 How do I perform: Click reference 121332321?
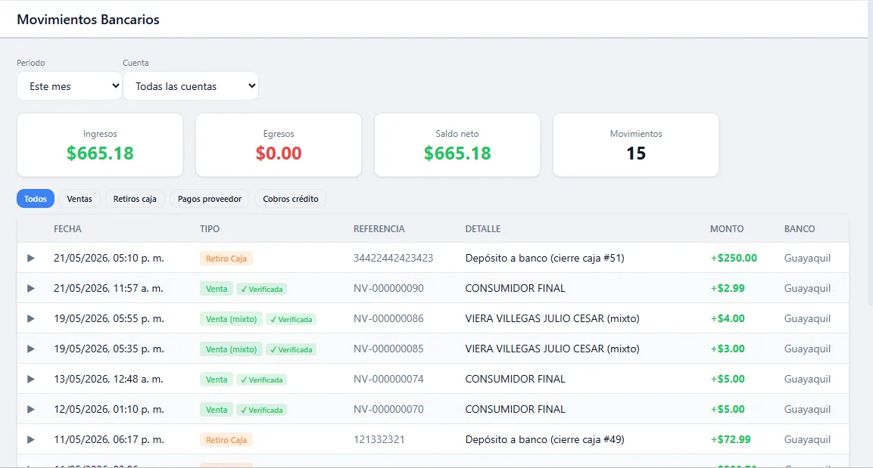tap(379, 440)
